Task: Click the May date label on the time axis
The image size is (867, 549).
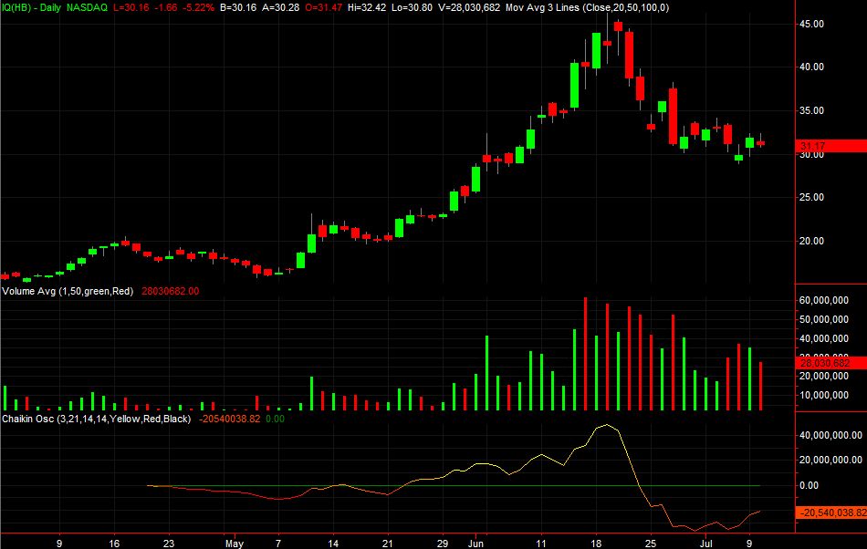Action: (235, 544)
